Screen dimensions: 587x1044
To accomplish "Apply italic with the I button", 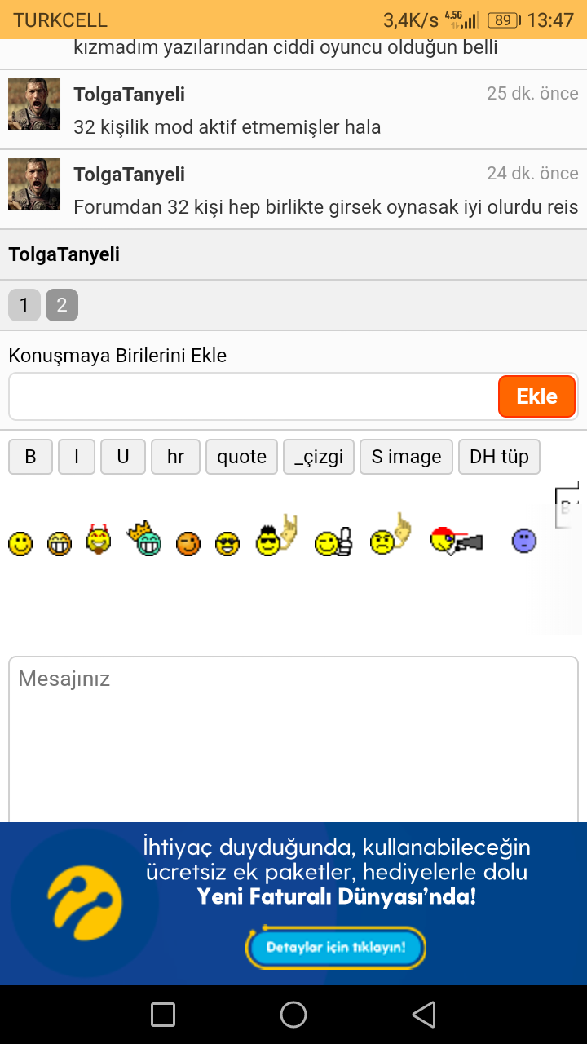I will click(77, 457).
